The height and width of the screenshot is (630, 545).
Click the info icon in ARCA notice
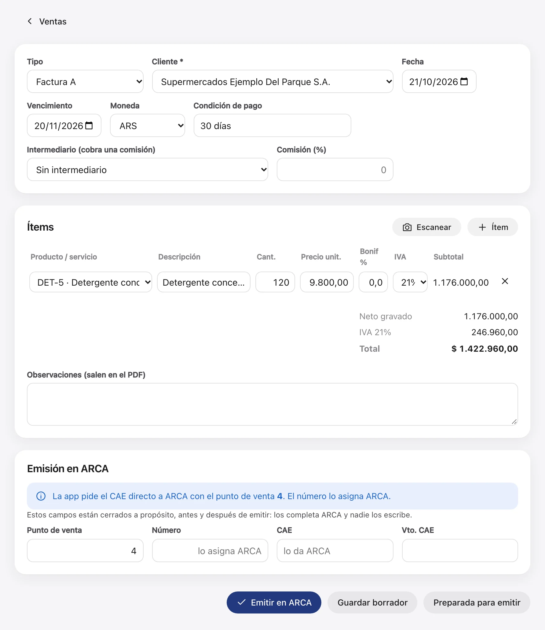pyautogui.click(x=41, y=496)
